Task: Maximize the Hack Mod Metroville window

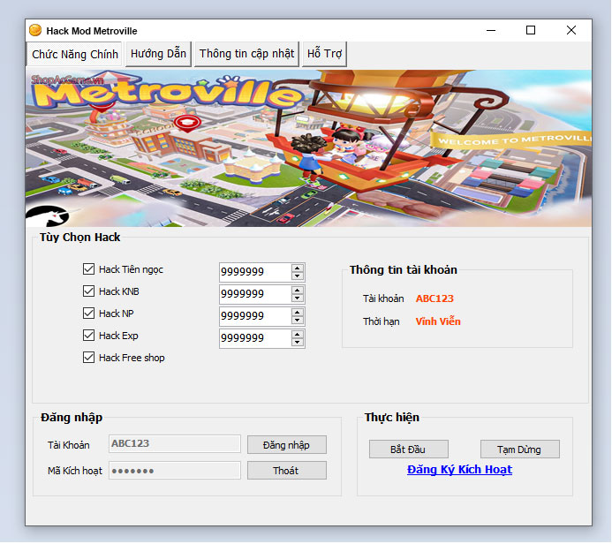Action: (x=531, y=30)
